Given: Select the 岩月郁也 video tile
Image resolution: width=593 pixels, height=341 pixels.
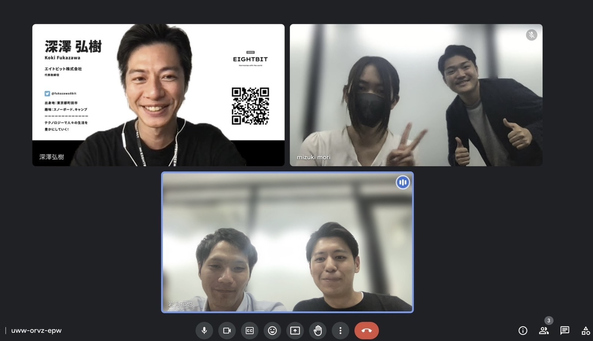Looking at the screenshot, I should point(287,242).
